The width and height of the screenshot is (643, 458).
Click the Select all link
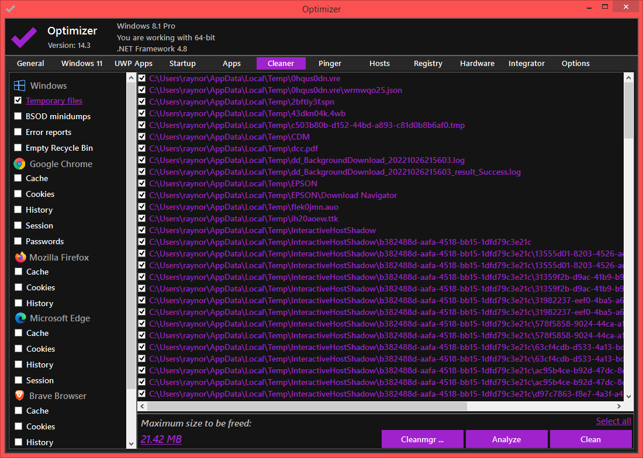(x=613, y=421)
